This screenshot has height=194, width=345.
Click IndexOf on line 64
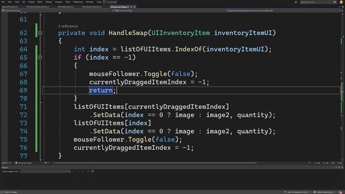(x=188, y=49)
